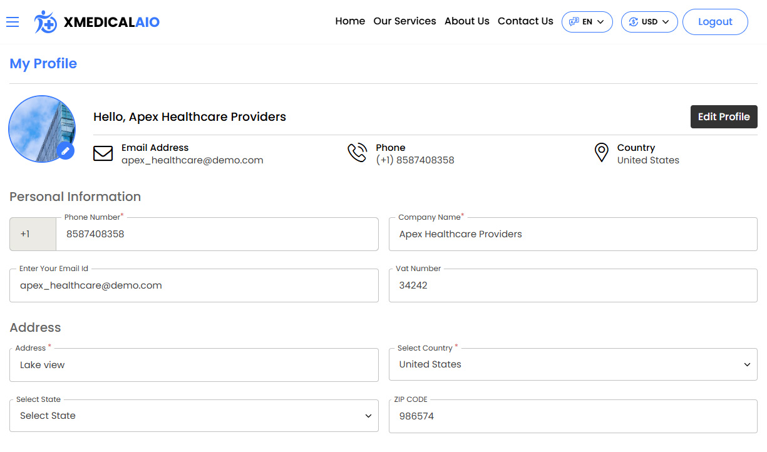Click the phone handset icon
Viewport: 767px width, 452px height.
pos(357,153)
